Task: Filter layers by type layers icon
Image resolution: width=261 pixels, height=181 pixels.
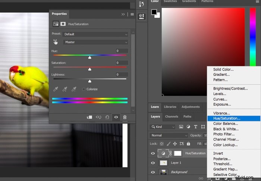Action: [196, 127]
